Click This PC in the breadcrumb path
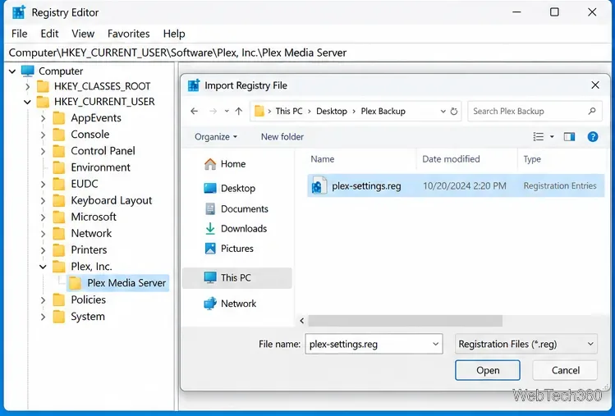The width and height of the screenshot is (615, 416). tap(289, 112)
